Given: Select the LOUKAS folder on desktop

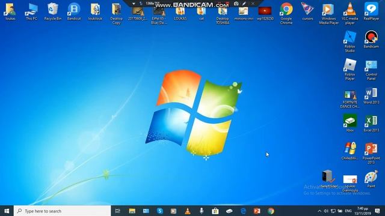Looking at the screenshot, I should [180, 13].
